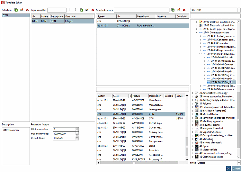The image size is (241, 172).
Task: Decrease the Default Value spinner
Action: (x=77, y=139)
